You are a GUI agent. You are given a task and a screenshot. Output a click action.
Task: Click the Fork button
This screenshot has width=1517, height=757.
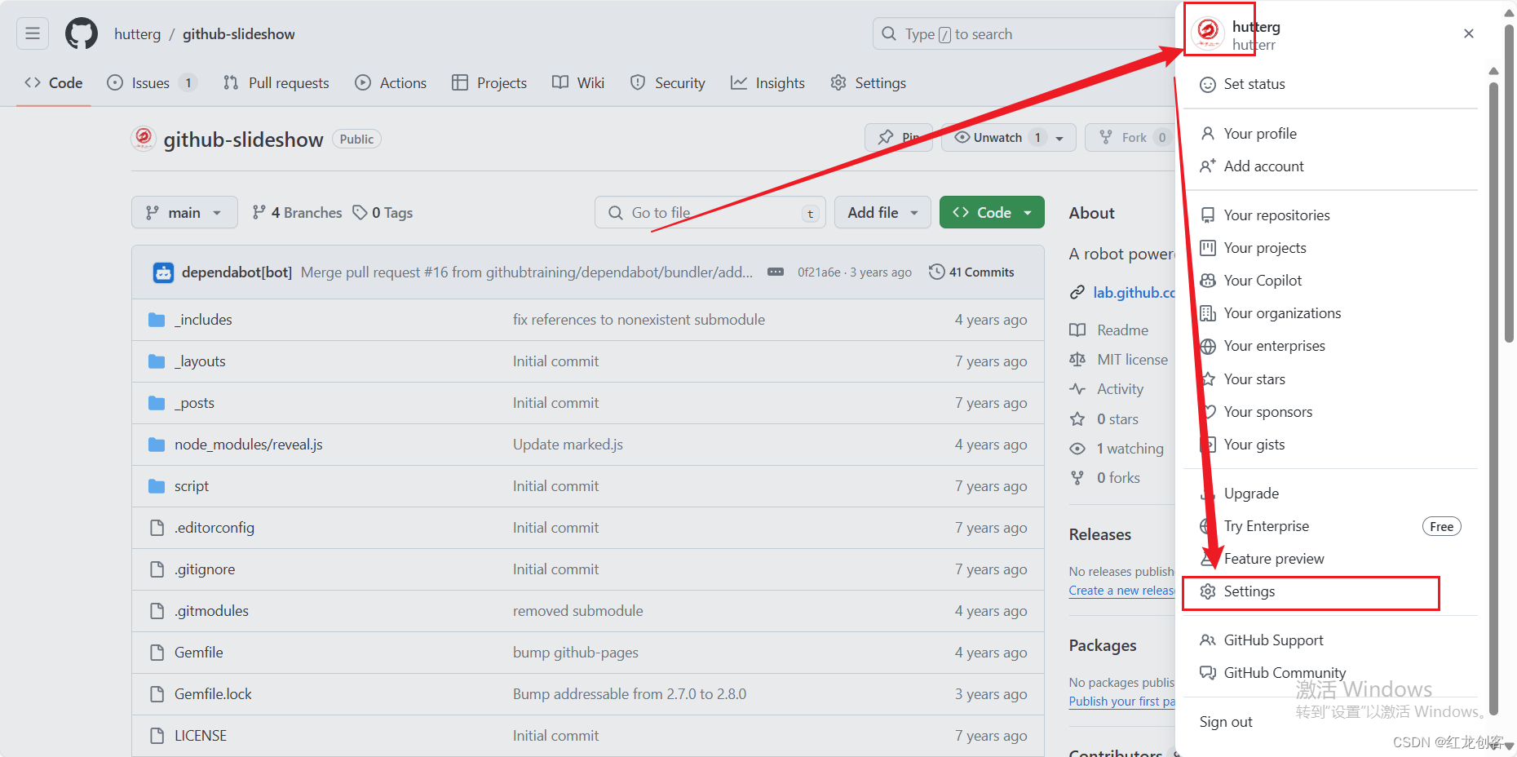click(x=1130, y=138)
